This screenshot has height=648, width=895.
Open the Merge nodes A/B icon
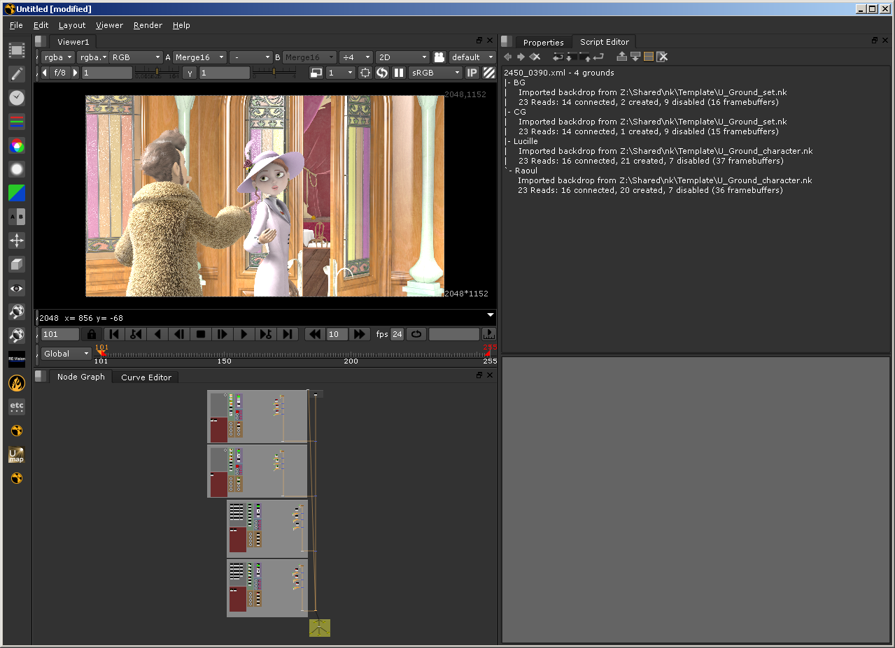click(x=17, y=217)
